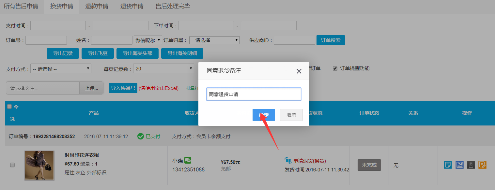
Task: Open the 微信昵称 dropdown
Action: (148, 40)
